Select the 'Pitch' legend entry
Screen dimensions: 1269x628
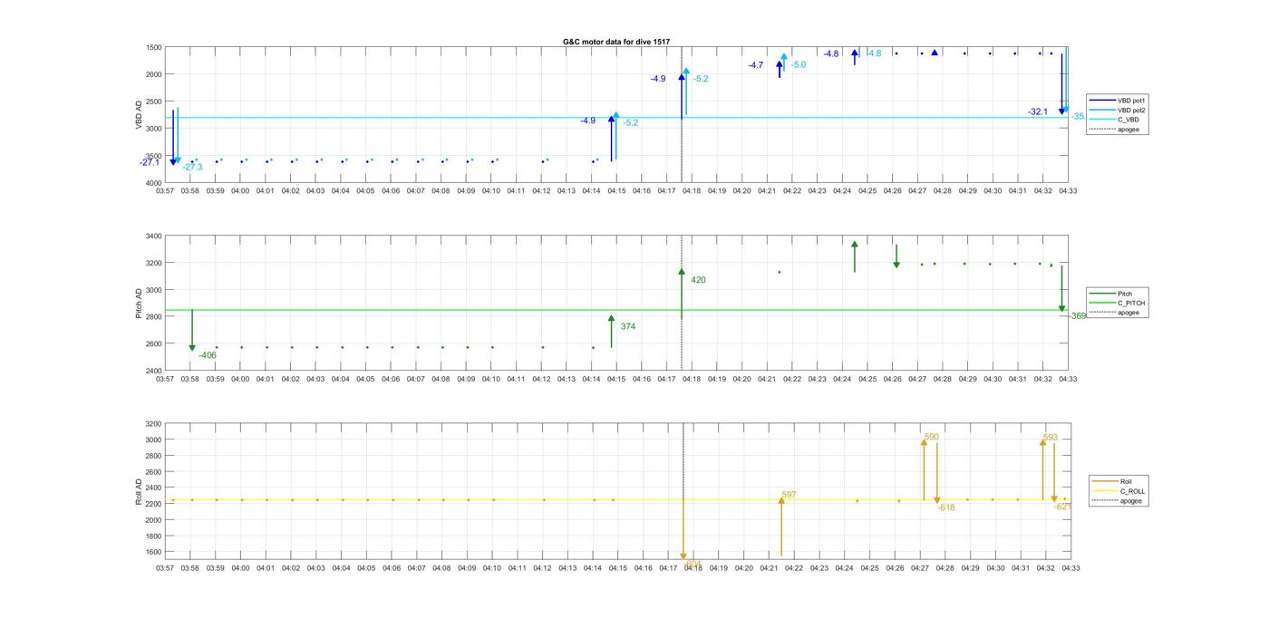[1111, 294]
